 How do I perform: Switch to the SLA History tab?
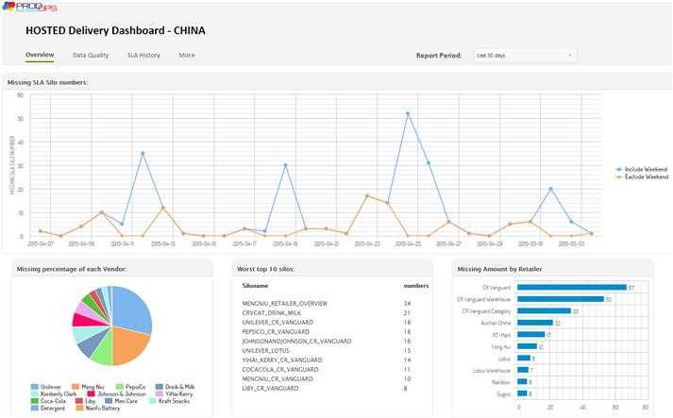(x=143, y=56)
